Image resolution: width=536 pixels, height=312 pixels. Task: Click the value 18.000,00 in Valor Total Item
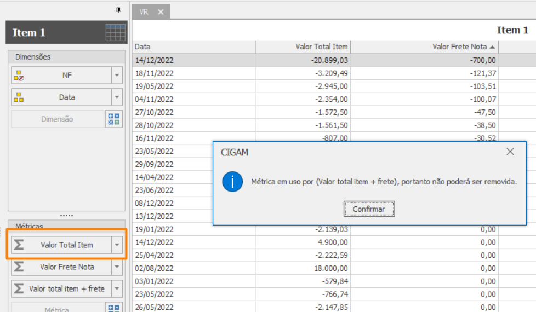[331, 268]
